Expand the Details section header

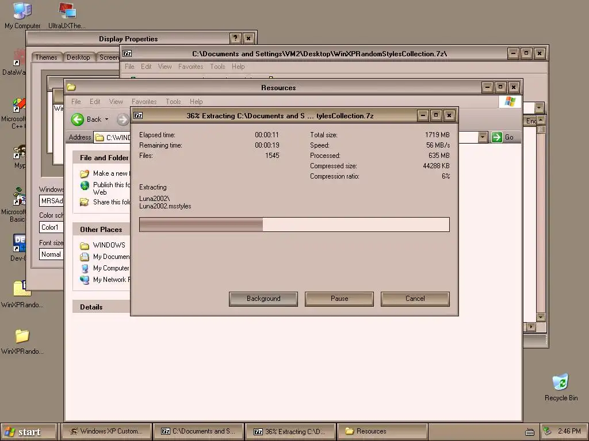pos(101,307)
